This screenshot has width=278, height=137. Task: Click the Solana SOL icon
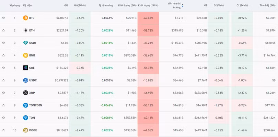click(x=25, y=68)
